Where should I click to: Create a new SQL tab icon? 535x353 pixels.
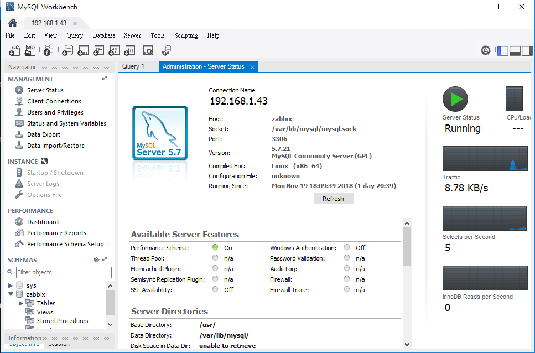(14, 50)
